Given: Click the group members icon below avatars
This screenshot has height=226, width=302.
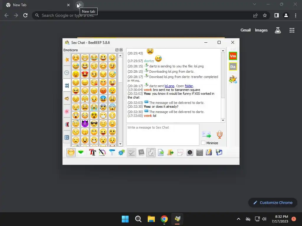Looking at the screenshot, I should pyautogui.click(x=233, y=79).
